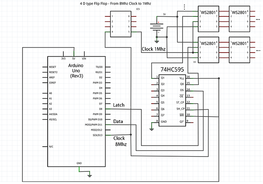The width and height of the screenshot is (263, 184).
Task: Click the A3 analog pin label
Action: tap(50, 109)
